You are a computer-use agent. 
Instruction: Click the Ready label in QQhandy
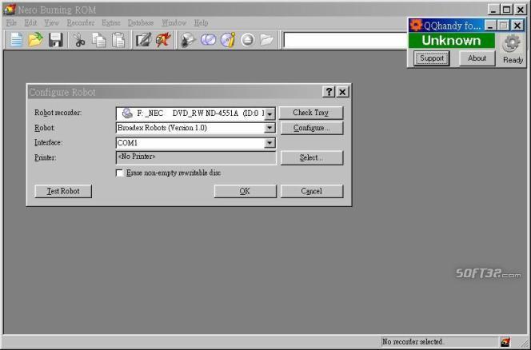pos(513,60)
